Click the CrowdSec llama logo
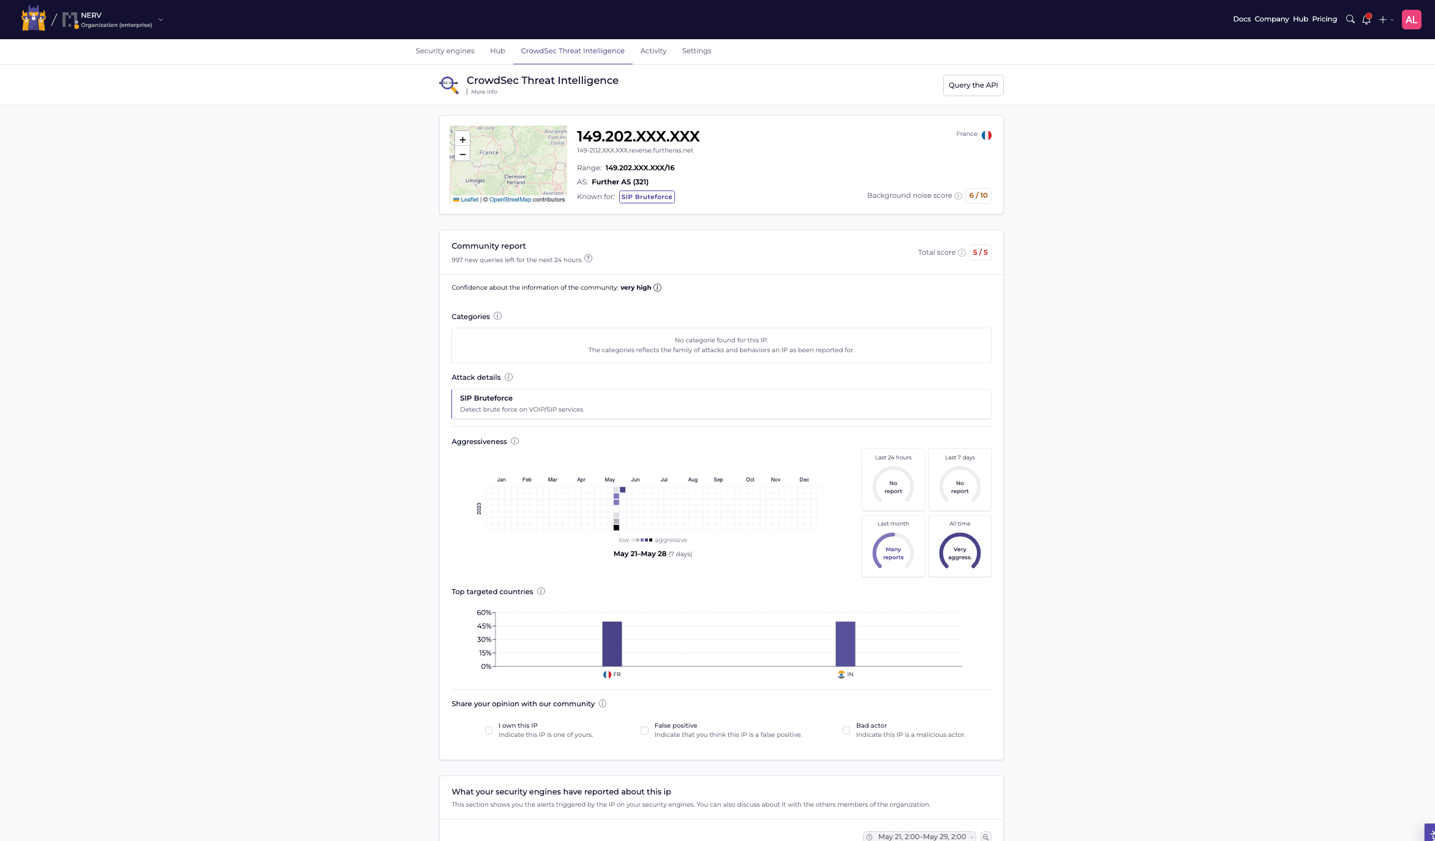 34,19
